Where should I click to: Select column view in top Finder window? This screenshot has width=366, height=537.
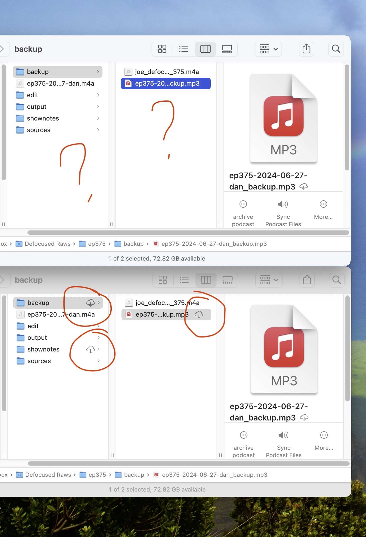click(x=205, y=49)
